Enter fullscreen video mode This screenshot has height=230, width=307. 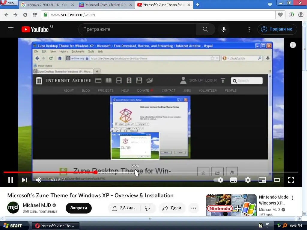291,180
